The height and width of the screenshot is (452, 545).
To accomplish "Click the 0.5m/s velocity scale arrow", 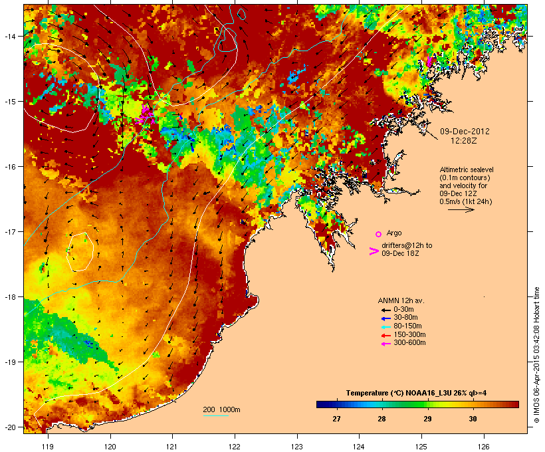I will 460,209.
